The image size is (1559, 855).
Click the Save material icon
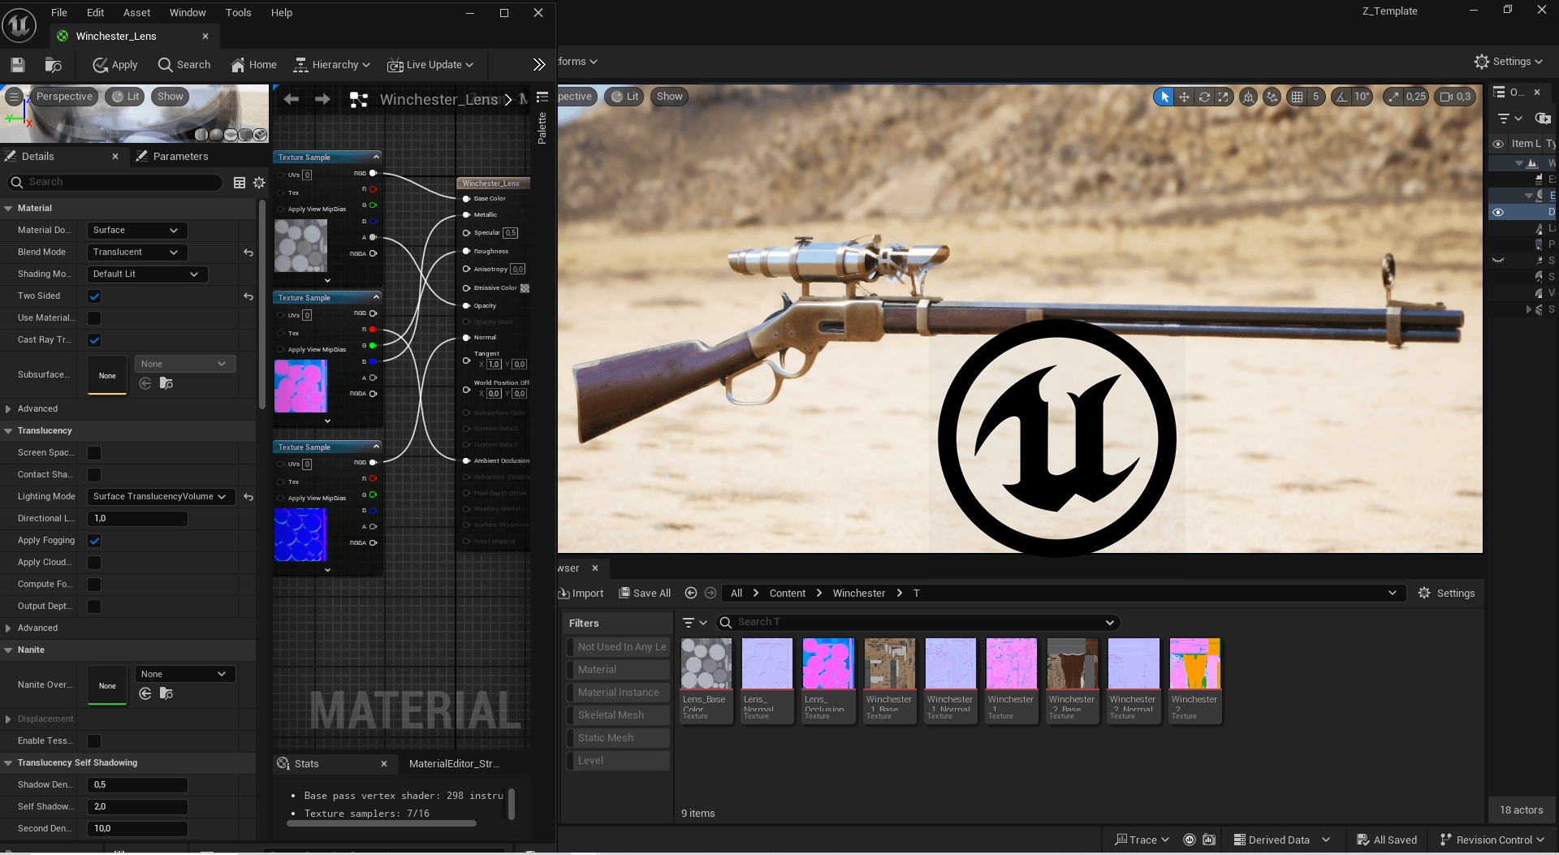(x=18, y=65)
